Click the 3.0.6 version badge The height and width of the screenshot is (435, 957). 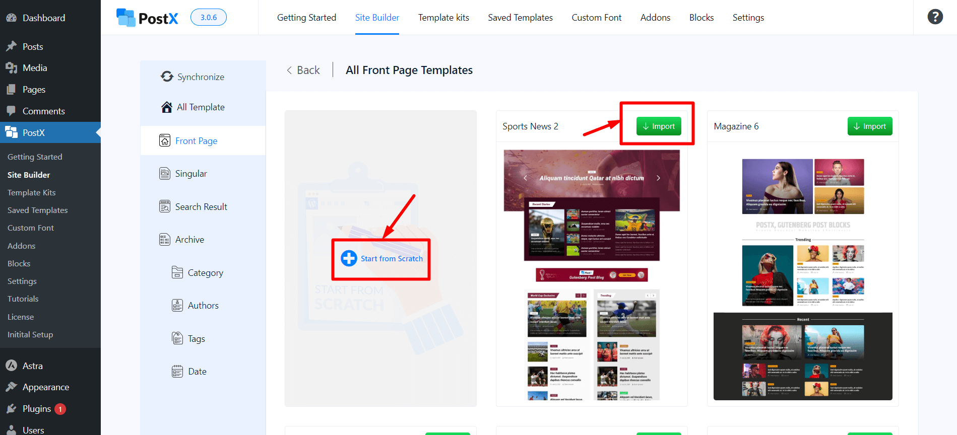click(209, 17)
